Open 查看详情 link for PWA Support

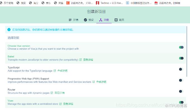tap(101, 82)
